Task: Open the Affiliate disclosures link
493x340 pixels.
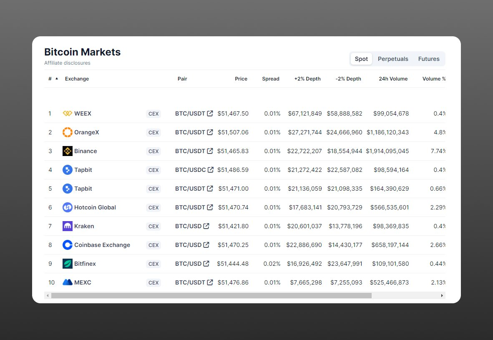Action: (67, 63)
